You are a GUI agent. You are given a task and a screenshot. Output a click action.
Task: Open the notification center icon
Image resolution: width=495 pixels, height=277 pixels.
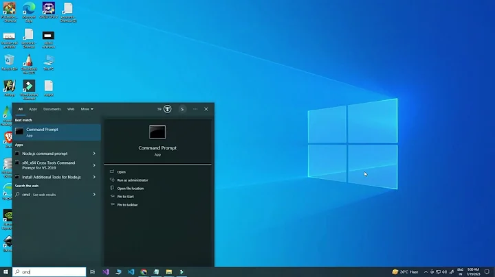click(x=487, y=272)
